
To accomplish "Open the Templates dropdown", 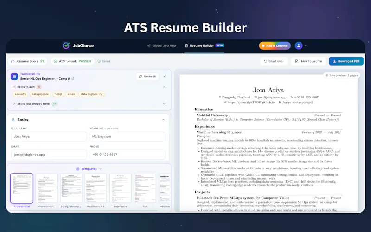I will (x=89, y=169).
